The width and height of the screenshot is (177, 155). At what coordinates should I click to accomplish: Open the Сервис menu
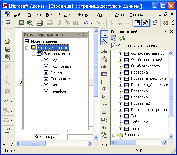(103, 15)
